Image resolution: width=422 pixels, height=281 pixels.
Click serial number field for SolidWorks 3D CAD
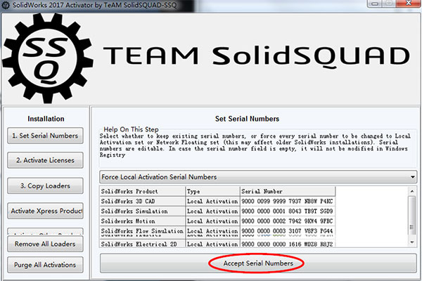(x=288, y=202)
